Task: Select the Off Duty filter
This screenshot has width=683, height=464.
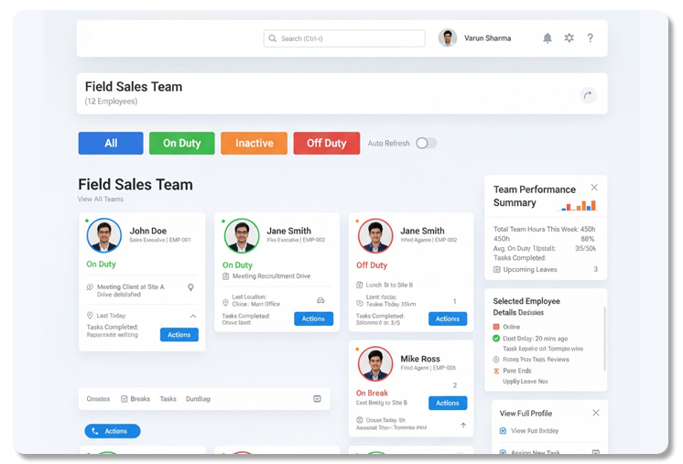Action: click(x=326, y=143)
